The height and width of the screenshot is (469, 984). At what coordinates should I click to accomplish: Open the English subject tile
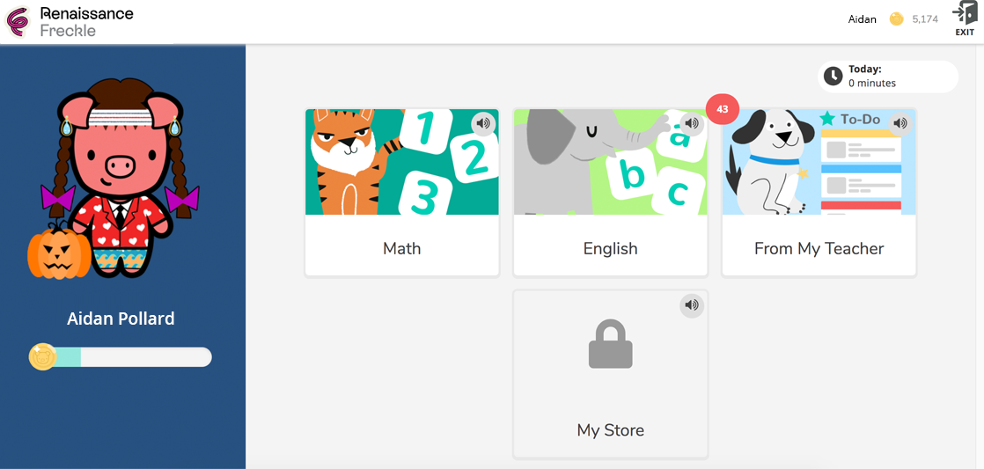(x=610, y=248)
